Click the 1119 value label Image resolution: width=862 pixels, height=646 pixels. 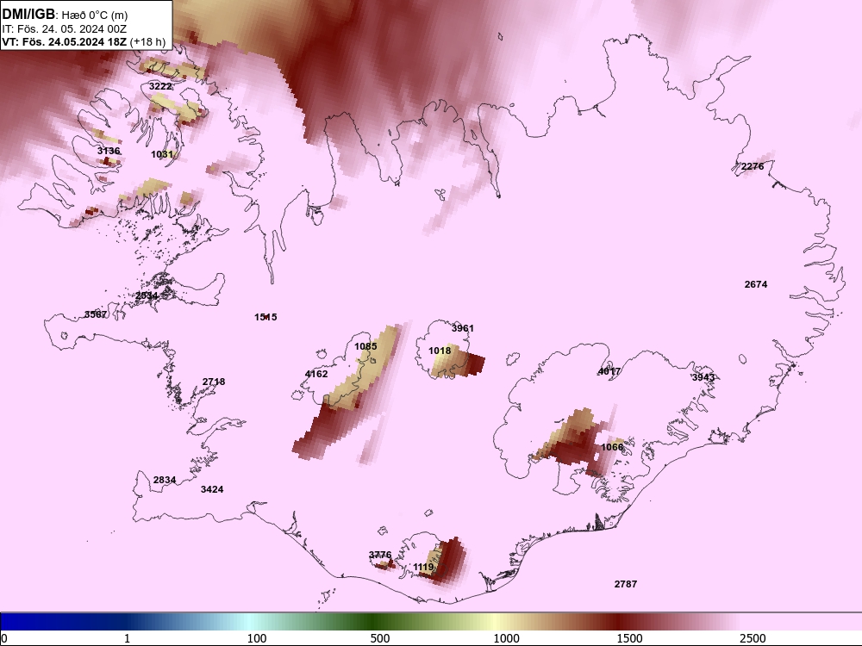pyautogui.click(x=423, y=568)
